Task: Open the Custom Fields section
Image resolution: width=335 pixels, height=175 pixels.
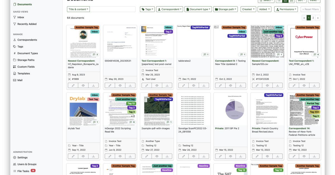Action: coord(26,67)
